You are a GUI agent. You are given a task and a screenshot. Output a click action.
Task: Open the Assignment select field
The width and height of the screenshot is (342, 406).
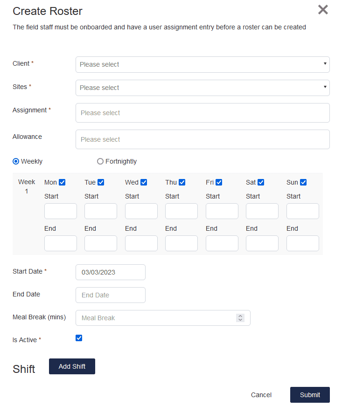pyautogui.click(x=202, y=113)
